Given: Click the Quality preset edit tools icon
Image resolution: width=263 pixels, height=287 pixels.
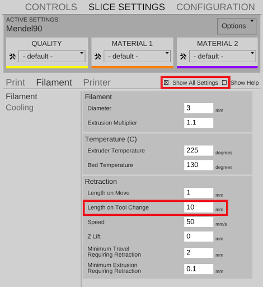Looking at the screenshot, I should (12, 56).
